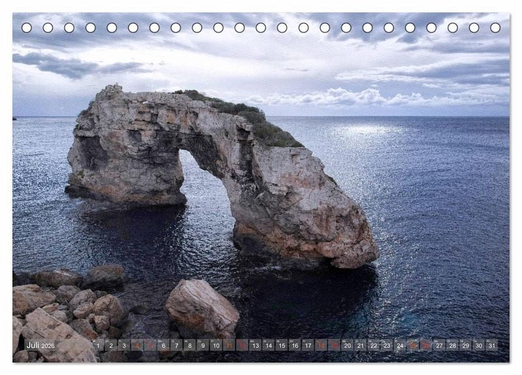Select day 22 in the calendar strip
Viewport: 522px width, 375px height.
click(374, 345)
